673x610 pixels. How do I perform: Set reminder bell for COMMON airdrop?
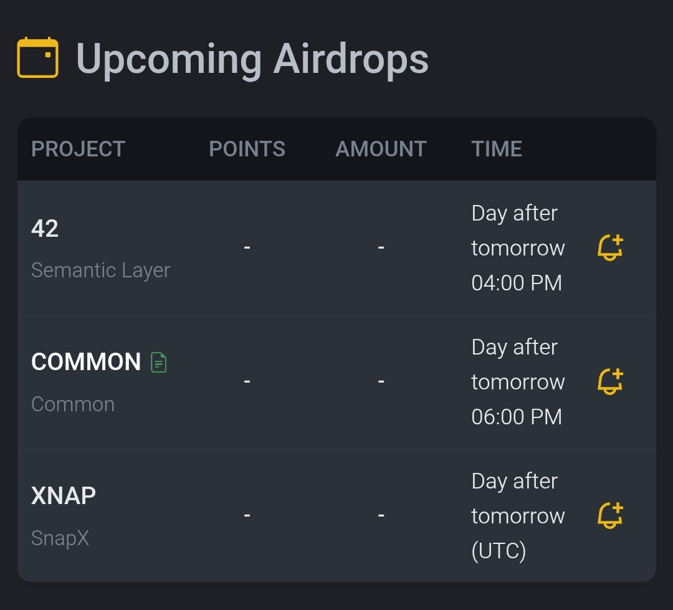[x=610, y=382]
